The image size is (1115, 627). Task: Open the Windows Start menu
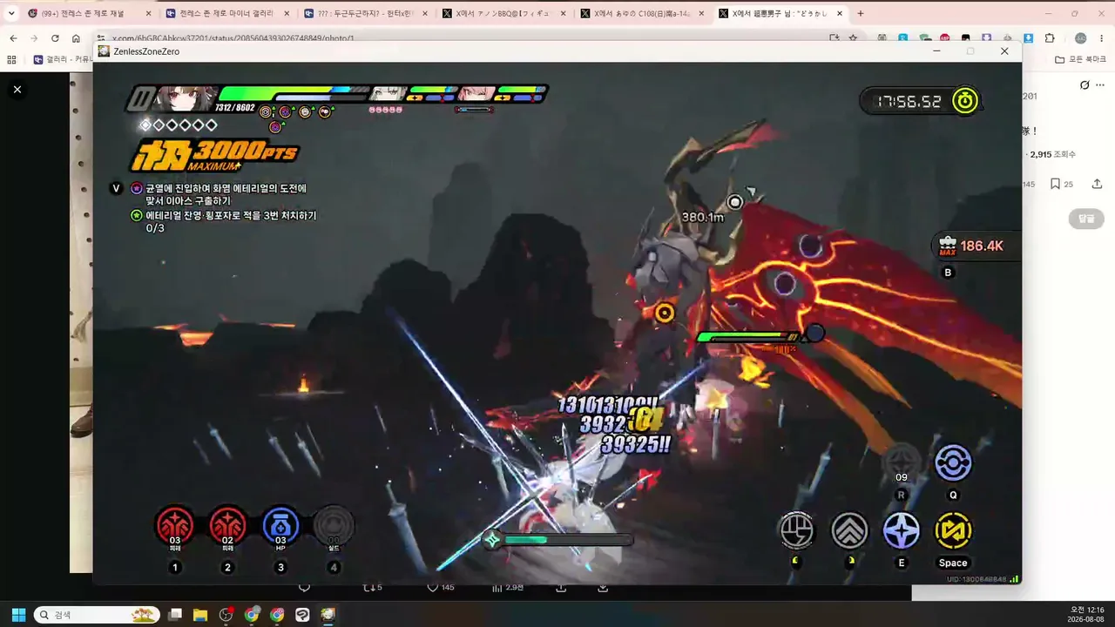coord(18,615)
